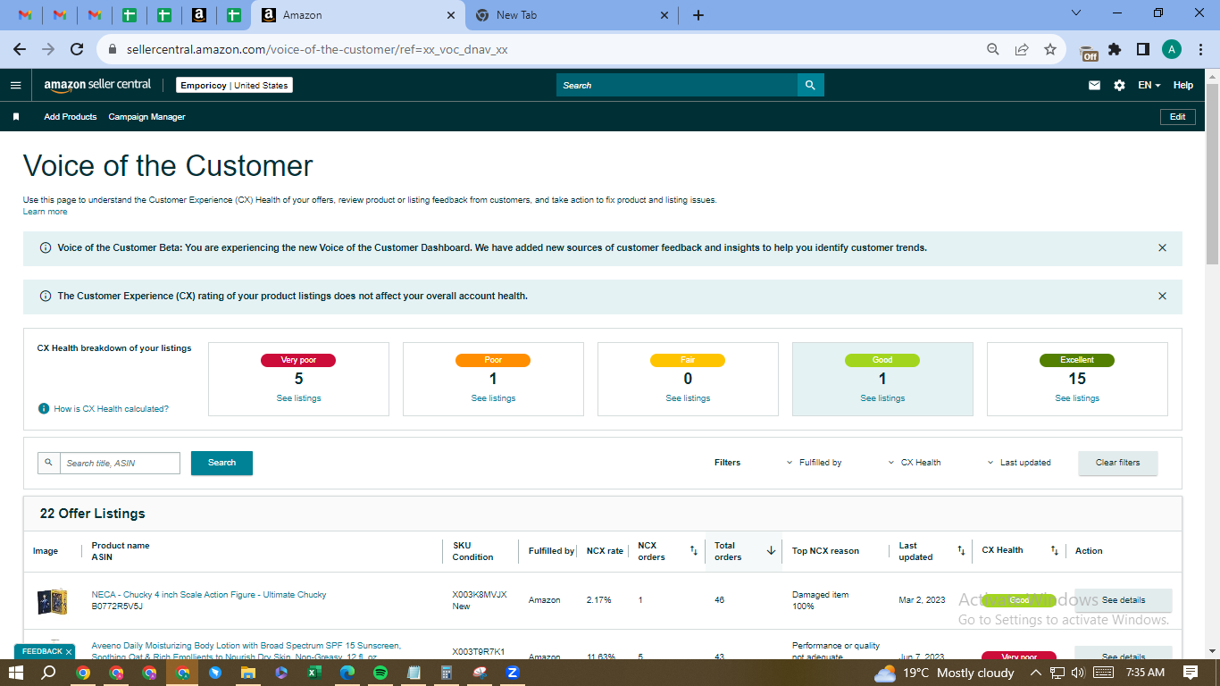Toggle the Chrome side panel
This screenshot has width=1220, height=686.
click(1142, 49)
